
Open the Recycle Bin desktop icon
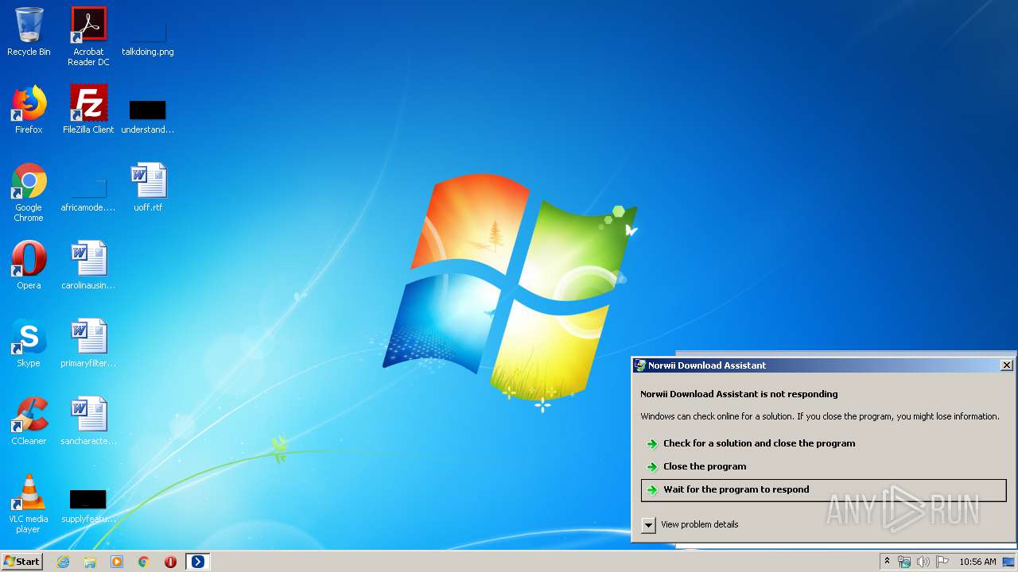click(x=29, y=32)
